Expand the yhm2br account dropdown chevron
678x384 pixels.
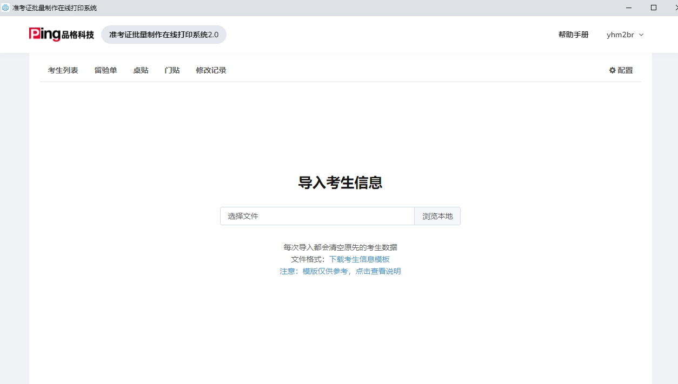641,35
